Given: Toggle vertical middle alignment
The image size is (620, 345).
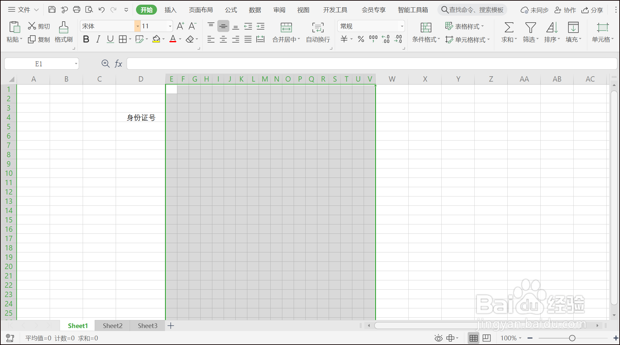Looking at the screenshot, I should (x=223, y=26).
